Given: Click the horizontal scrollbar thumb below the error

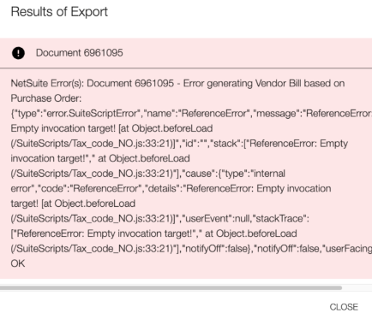Looking at the screenshot, I should (171, 287).
